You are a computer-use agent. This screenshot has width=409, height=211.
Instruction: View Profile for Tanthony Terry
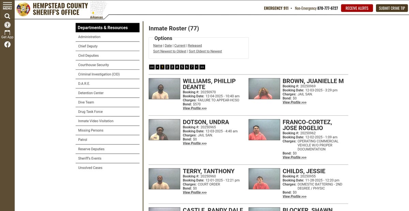(x=195, y=192)
